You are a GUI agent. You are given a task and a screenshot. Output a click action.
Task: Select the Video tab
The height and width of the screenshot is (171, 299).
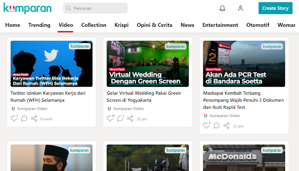click(65, 25)
